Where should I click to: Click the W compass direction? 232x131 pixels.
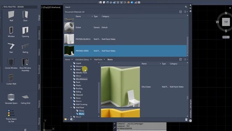click(x=217, y=22)
